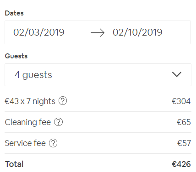196x172 pixels.
Task: Expand guests list via chevron arrow
Action: click(177, 74)
